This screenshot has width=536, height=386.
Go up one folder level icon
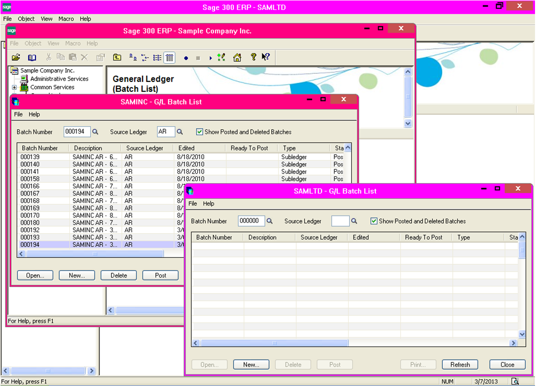[117, 58]
